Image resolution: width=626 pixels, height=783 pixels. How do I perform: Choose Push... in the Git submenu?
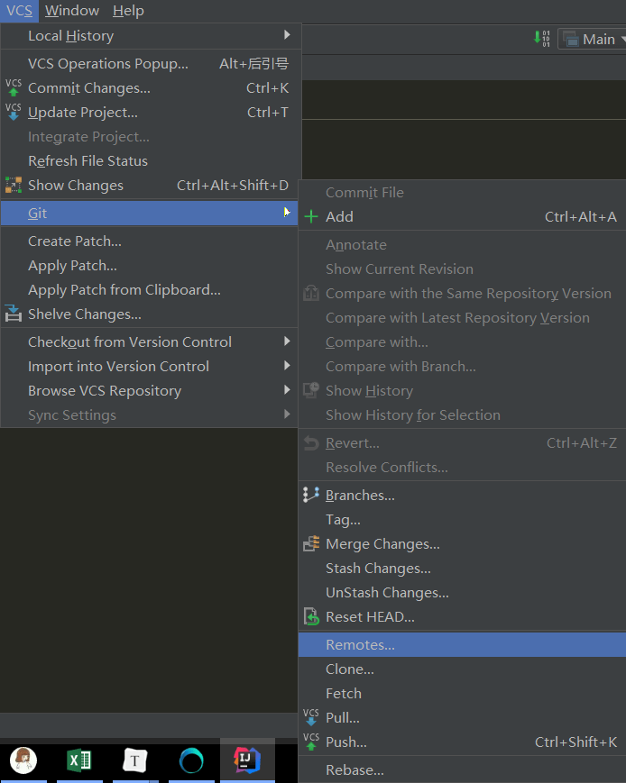(346, 742)
